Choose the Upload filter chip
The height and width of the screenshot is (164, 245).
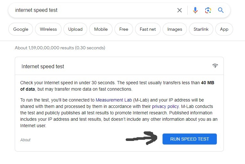pos(75,29)
